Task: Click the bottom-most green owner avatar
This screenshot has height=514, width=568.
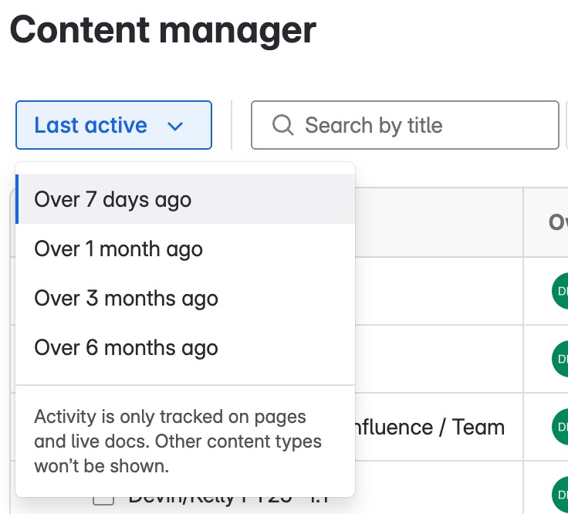Action: coord(560,495)
